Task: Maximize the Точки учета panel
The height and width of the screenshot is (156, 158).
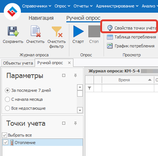Action: pos(64,123)
